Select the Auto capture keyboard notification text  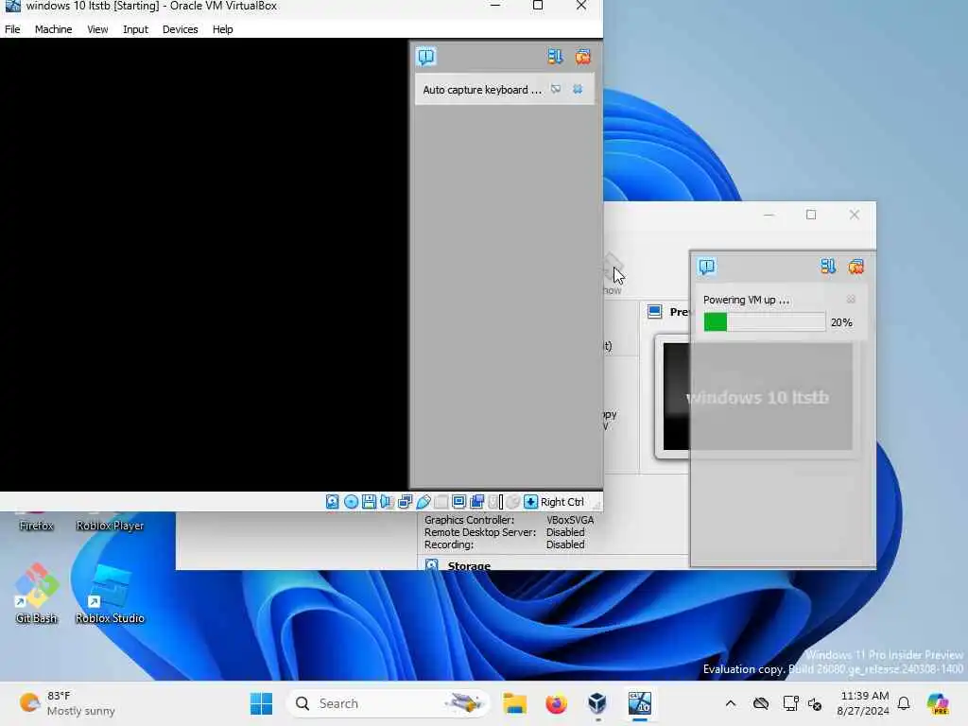482,90
